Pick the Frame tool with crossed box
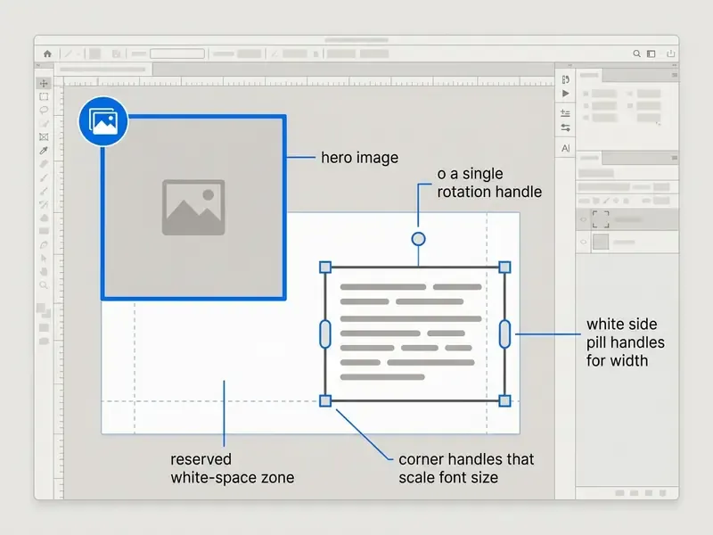Viewport: 713px width, 535px height. [44, 137]
